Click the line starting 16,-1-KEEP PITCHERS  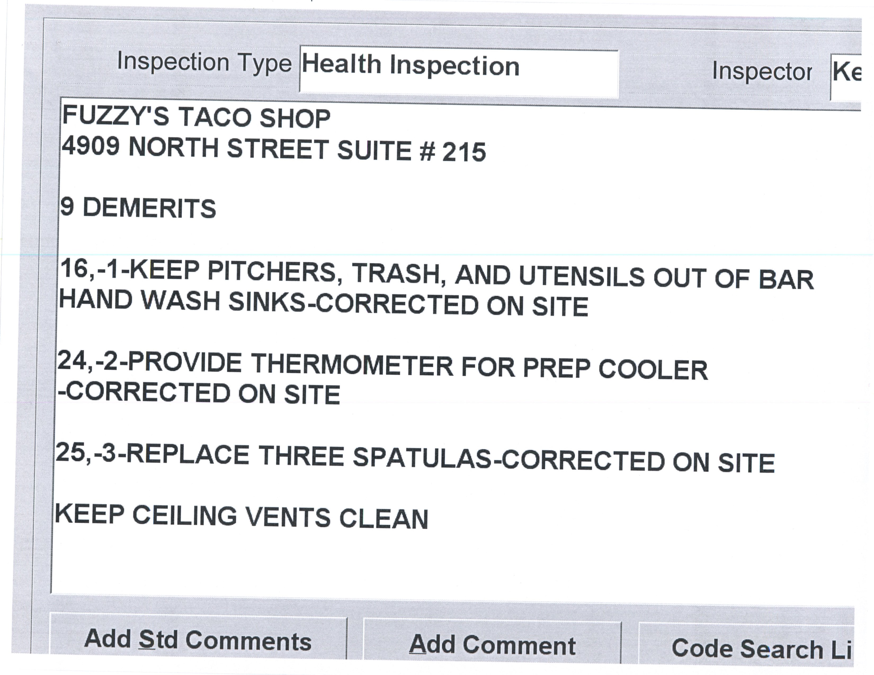click(x=436, y=274)
